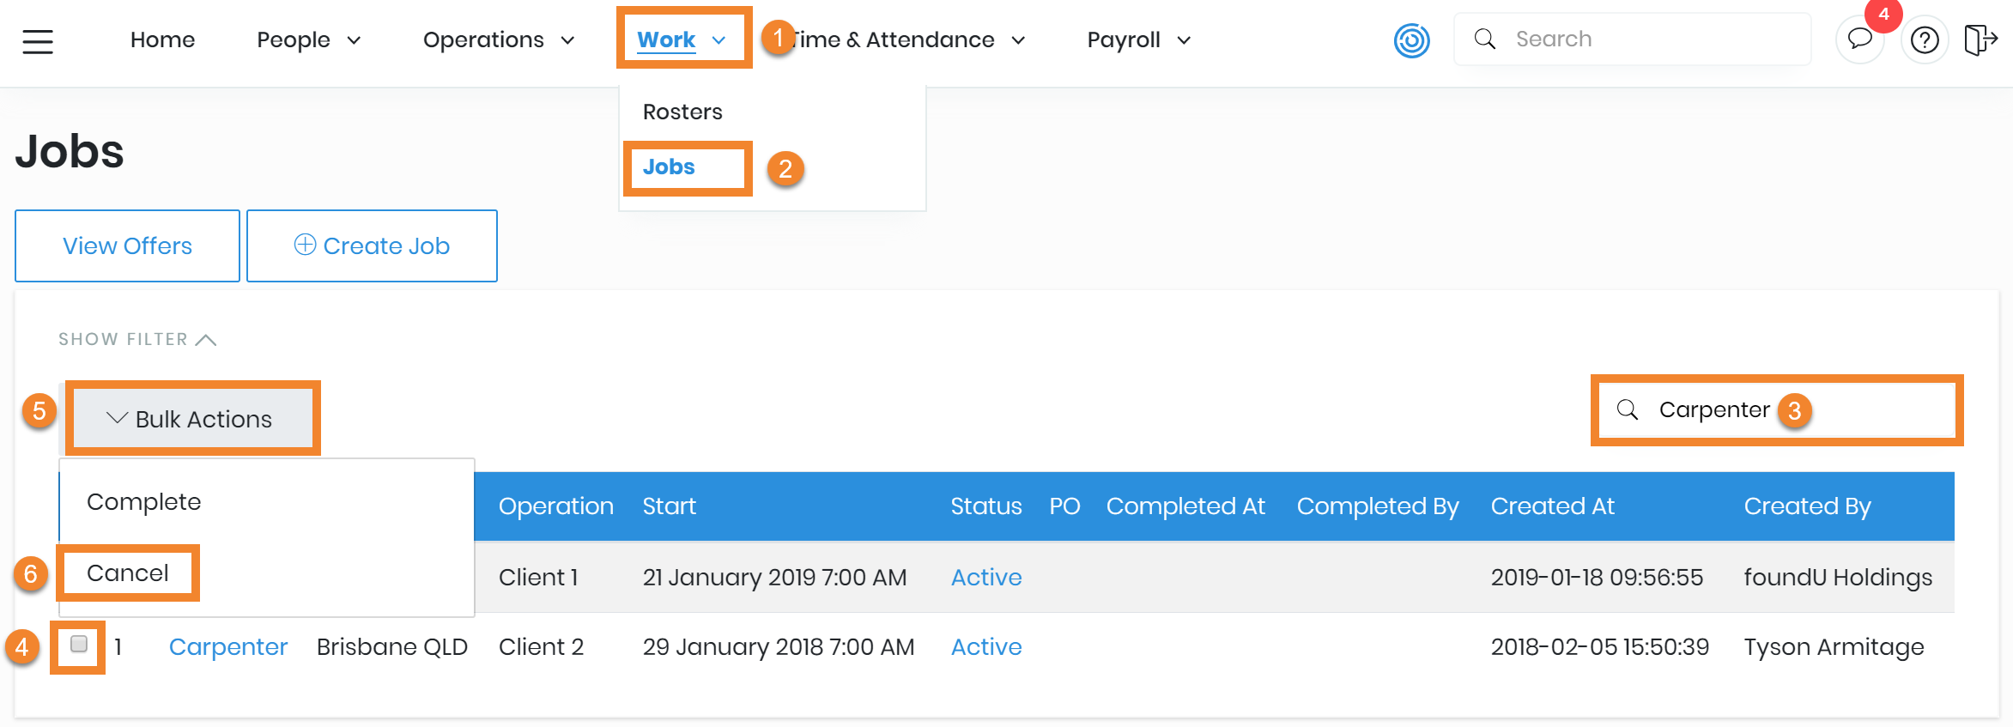The image size is (2013, 727).
Task: Expand the Operations dropdown menu
Action: pos(498,40)
